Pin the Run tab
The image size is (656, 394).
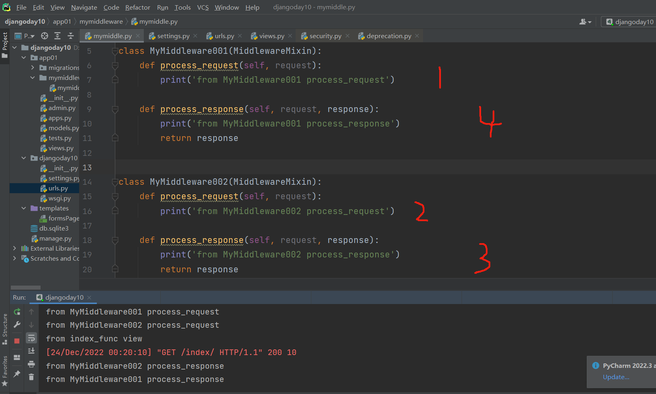pos(17,374)
